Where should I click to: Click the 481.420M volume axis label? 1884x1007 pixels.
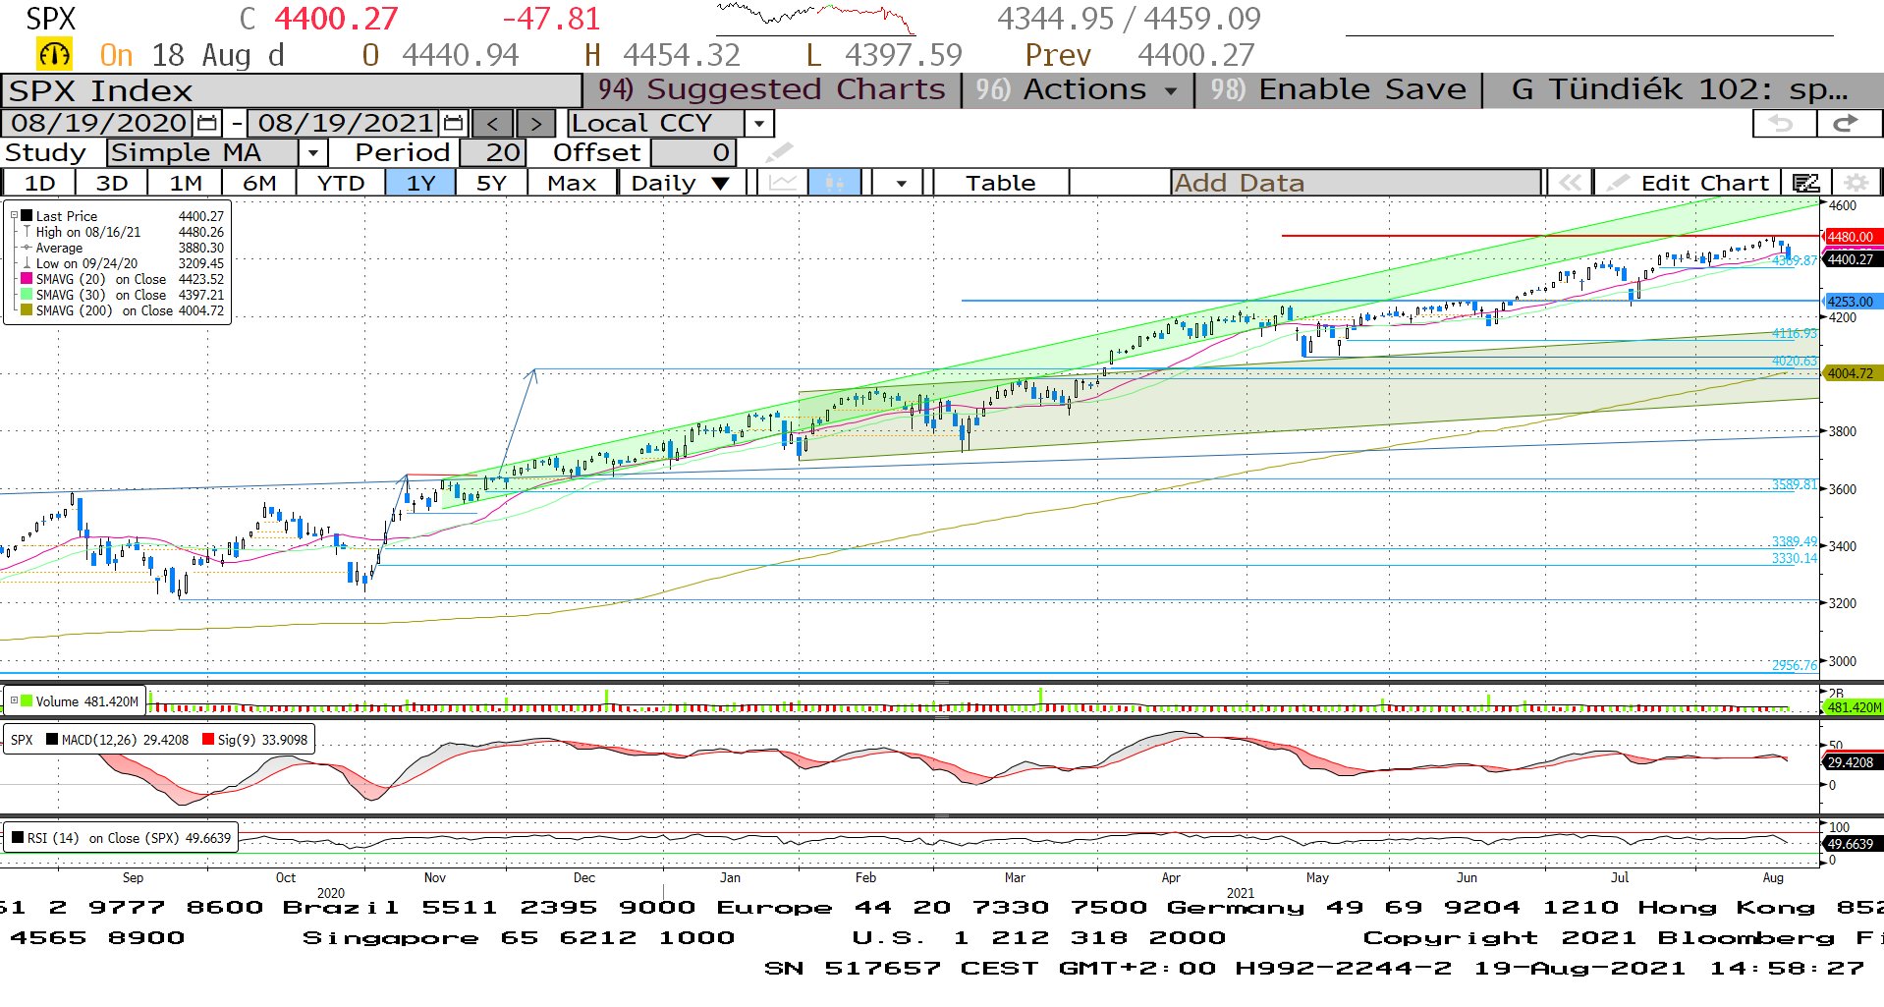1854,706
